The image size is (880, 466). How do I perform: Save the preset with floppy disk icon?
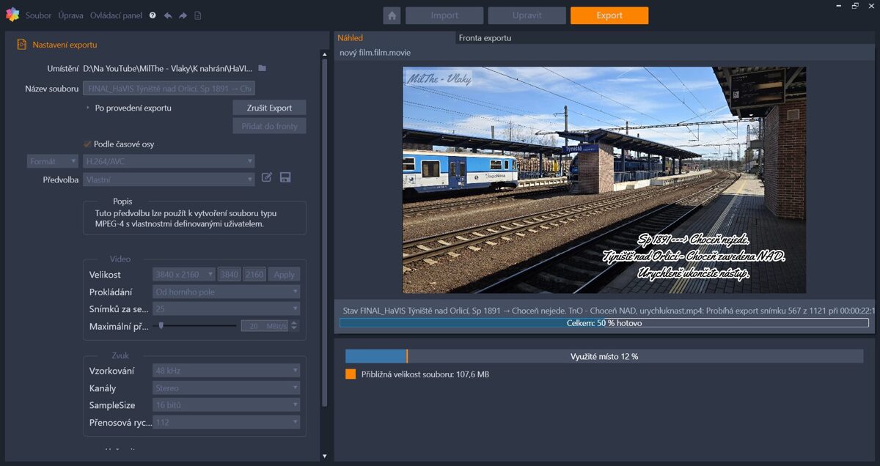[x=285, y=177]
